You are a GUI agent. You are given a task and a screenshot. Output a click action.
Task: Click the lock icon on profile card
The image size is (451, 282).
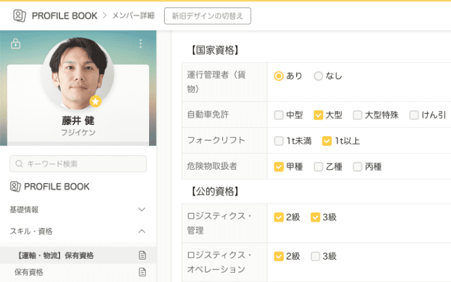[16, 44]
